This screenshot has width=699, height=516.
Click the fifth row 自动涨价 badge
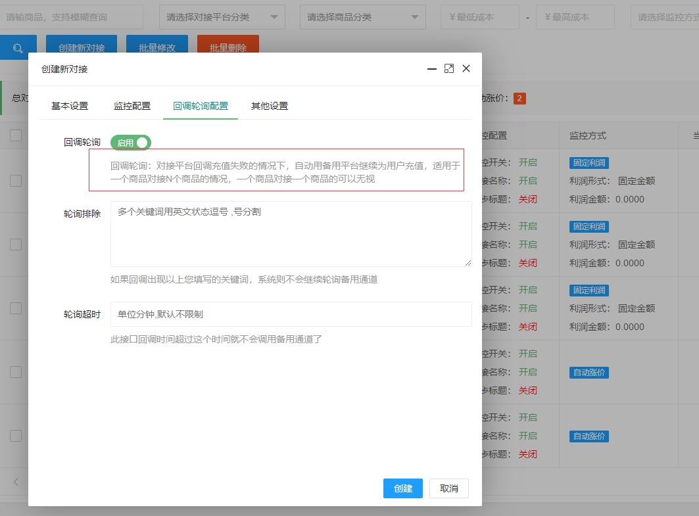pyautogui.click(x=589, y=436)
